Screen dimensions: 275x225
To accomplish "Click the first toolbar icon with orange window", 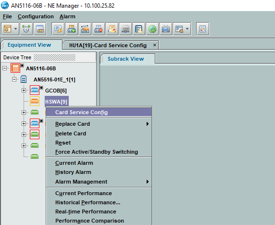I will coord(7,29).
